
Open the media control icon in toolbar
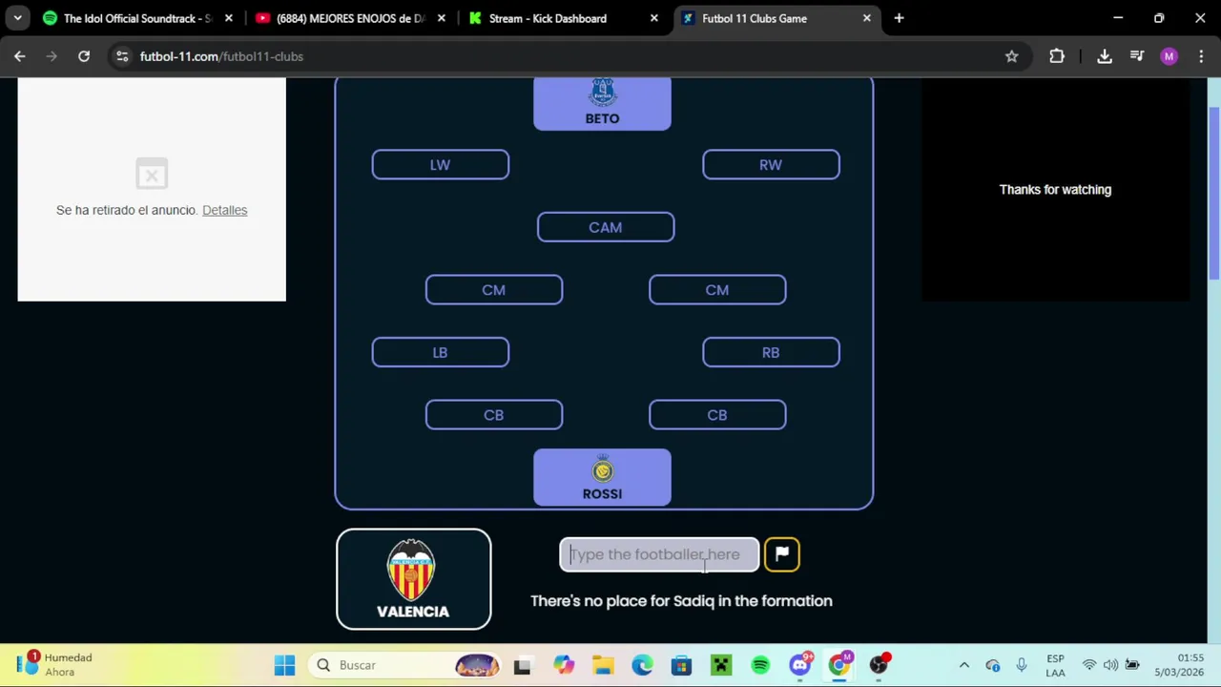[x=1137, y=56]
